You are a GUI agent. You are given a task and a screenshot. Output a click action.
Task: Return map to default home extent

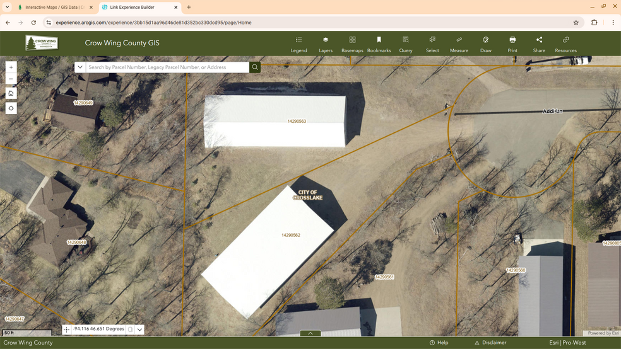pyautogui.click(x=11, y=93)
